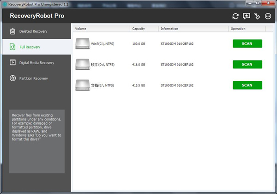Viewport: 277px width, 194px height.
Task: Scan the Win7 C: volume
Action: [x=247, y=43]
